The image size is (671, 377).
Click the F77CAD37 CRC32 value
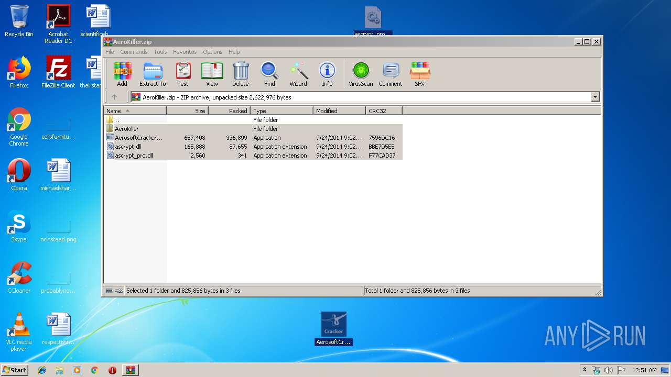(x=382, y=156)
